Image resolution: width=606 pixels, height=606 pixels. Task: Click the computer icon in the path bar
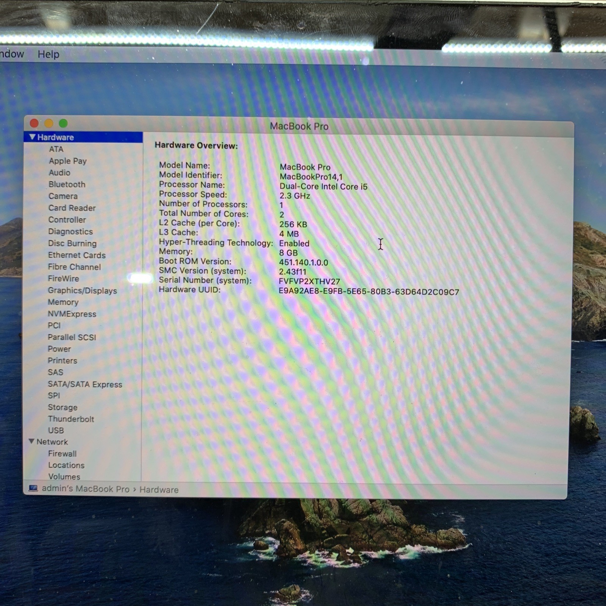click(x=33, y=489)
